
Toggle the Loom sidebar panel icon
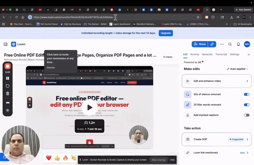(x=5, y=44)
